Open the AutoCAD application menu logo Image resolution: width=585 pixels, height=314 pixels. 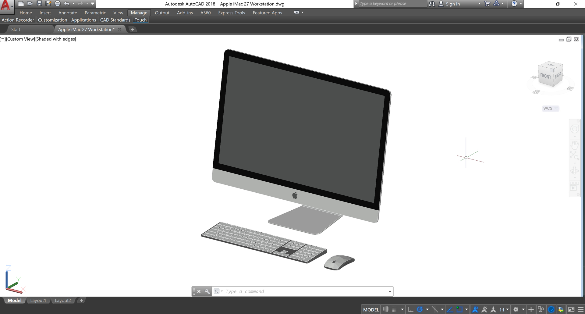pos(6,5)
